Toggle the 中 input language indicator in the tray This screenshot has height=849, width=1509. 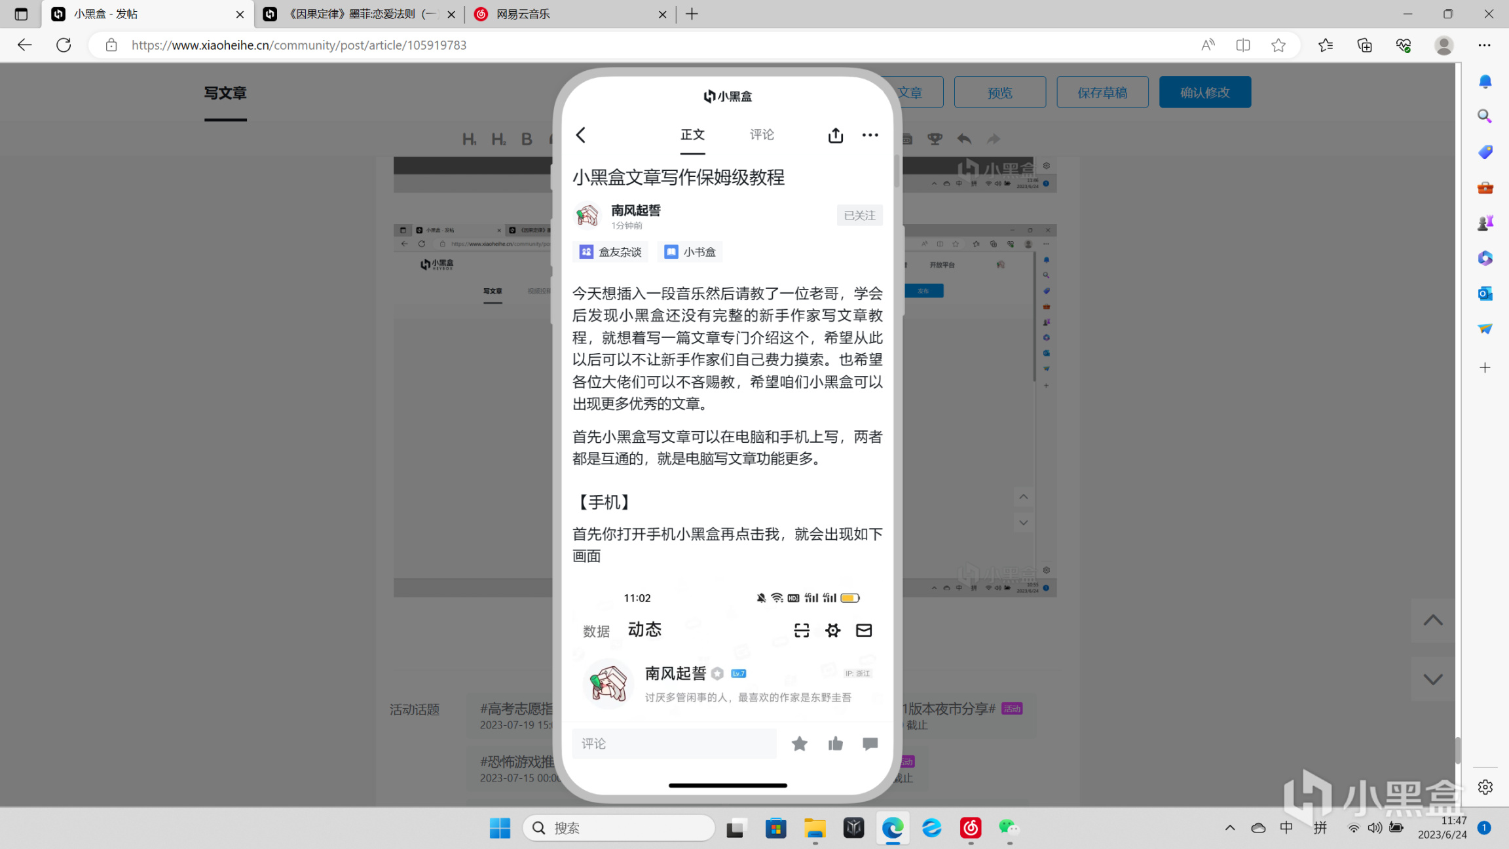point(1286,827)
